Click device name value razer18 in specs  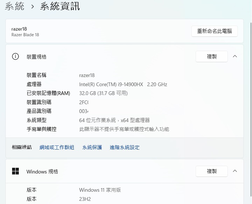click(87, 75)
